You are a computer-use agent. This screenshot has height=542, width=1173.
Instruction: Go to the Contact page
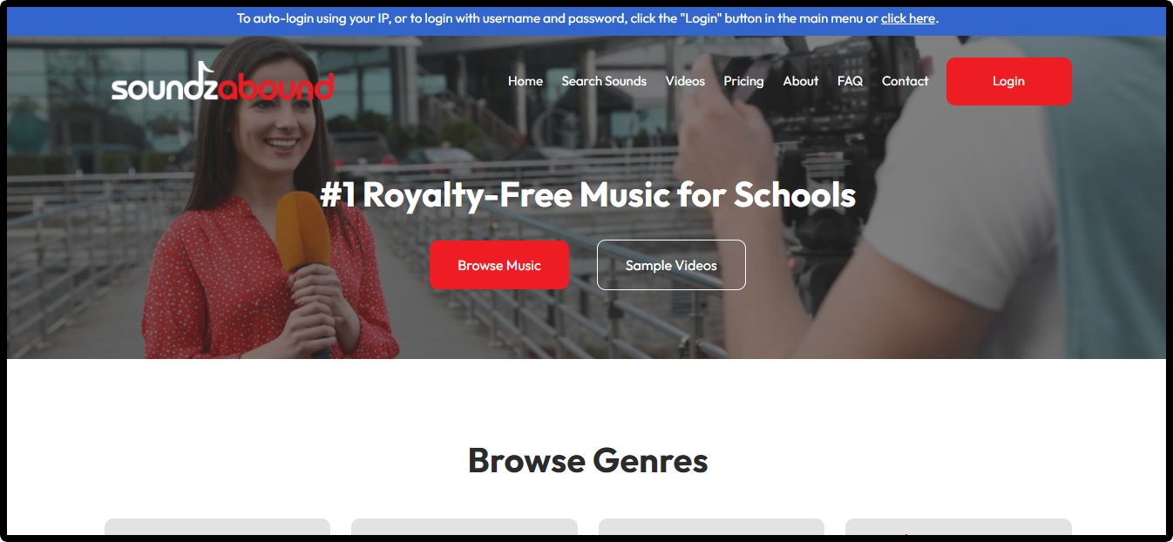pyautogui.click(x=905, y=81)
